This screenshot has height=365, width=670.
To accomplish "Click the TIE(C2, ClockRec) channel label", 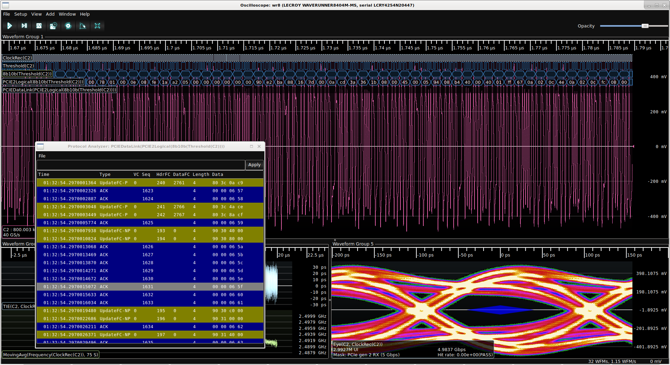I will click(19, 307).
